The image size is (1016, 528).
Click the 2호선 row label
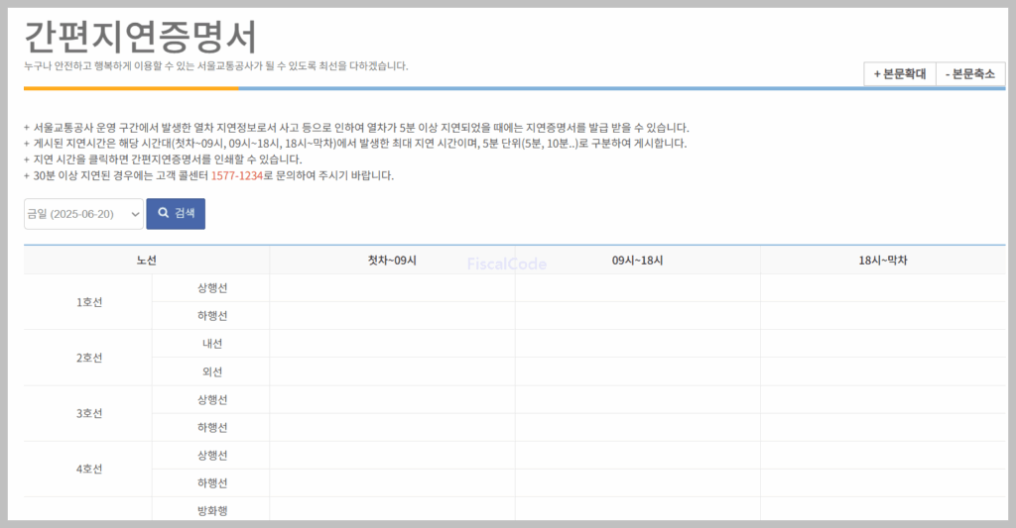(x=88, y=358)
